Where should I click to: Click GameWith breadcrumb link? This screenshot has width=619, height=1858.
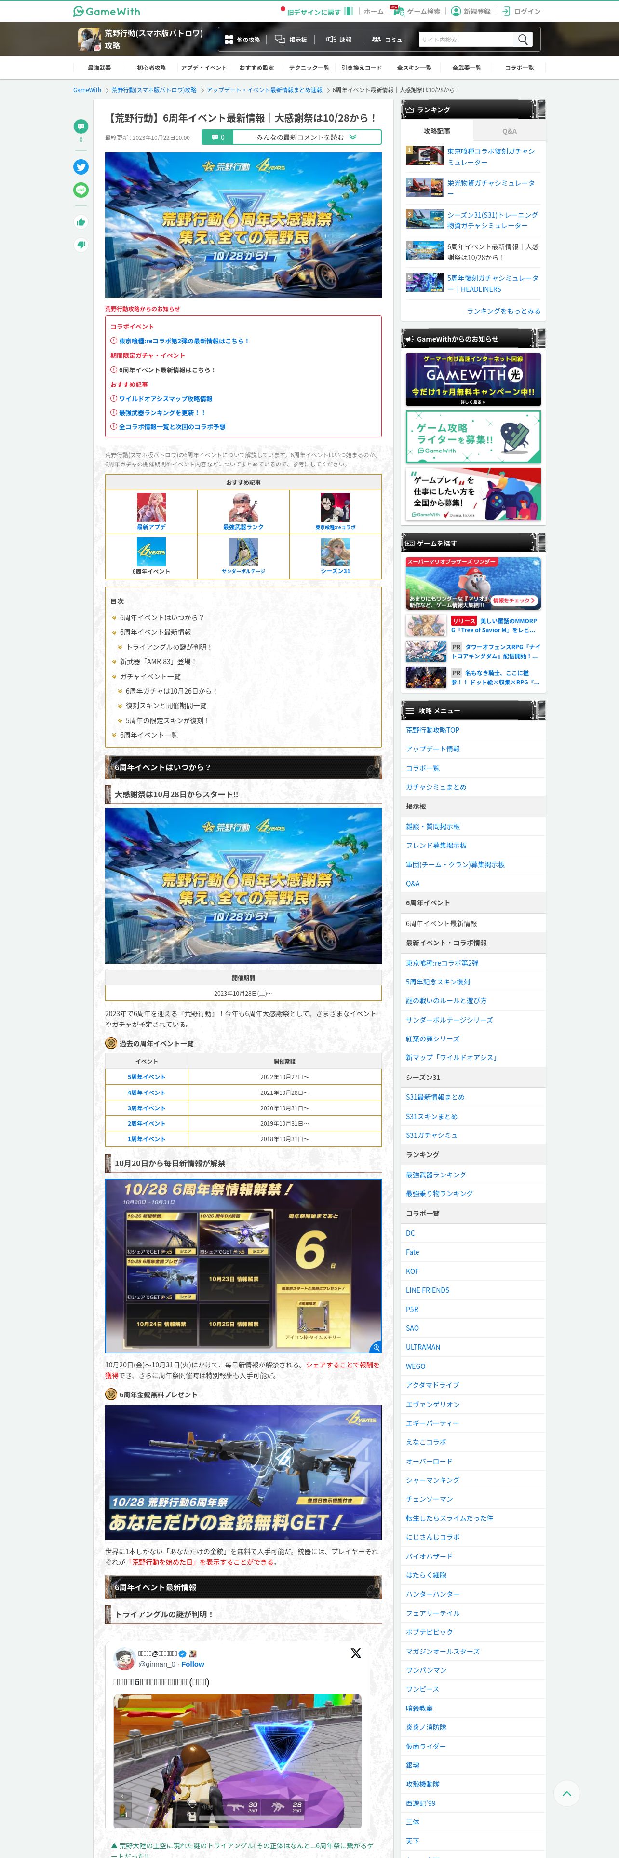pyautogui.click(x=87, y=90)
